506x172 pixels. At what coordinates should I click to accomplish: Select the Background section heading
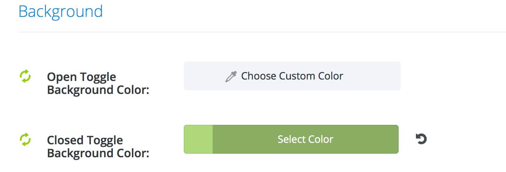pos(61,11)
